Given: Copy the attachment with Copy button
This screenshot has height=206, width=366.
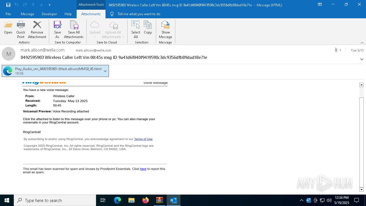Looking at the screenshot, I should tap(148, 27).
